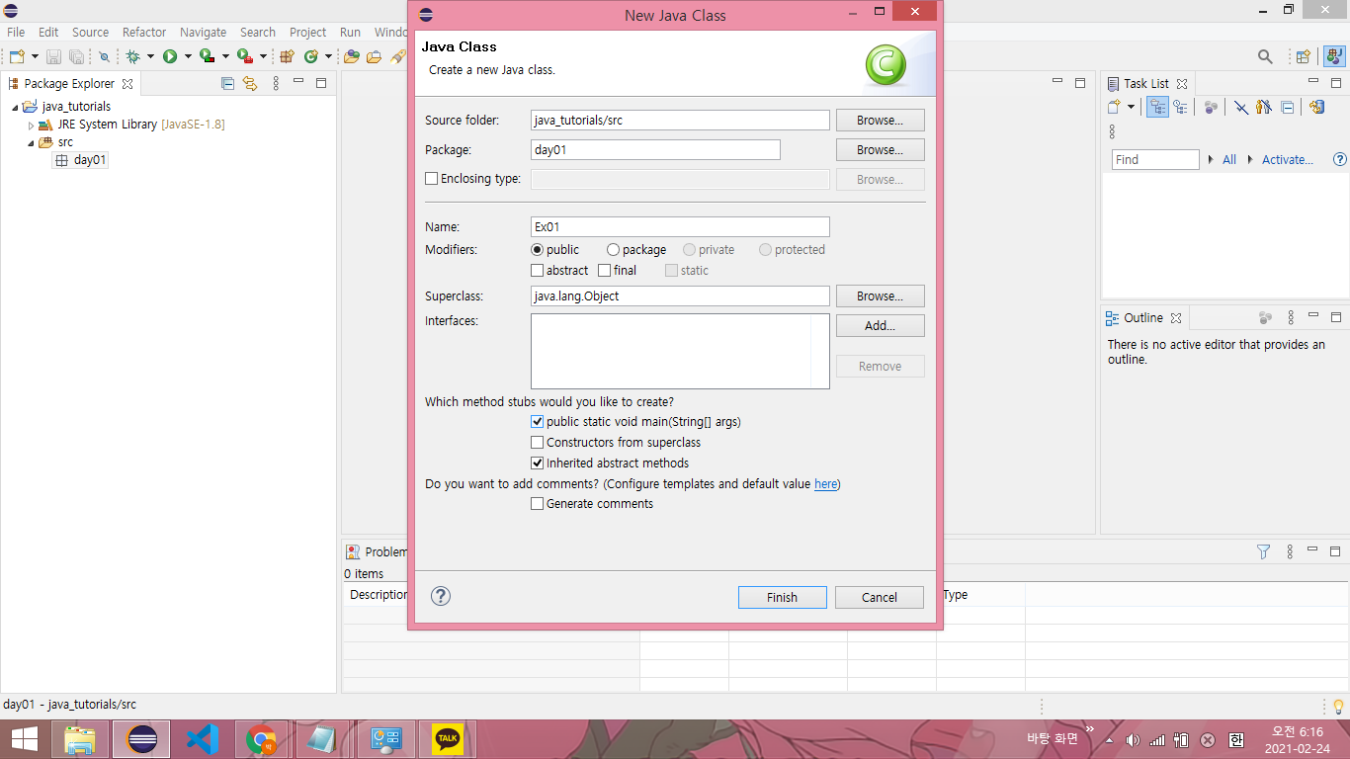Click the New Java Class toolbar icon
The width and height of the screenshot is (1350, 759).
[x=311, y=56]
